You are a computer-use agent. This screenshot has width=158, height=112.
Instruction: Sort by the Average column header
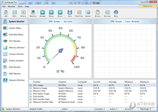(x=113, y=82)
